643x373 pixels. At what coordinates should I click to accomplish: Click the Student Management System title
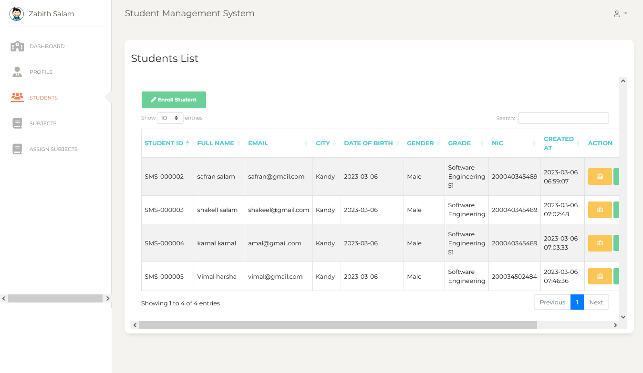(189, 13)
